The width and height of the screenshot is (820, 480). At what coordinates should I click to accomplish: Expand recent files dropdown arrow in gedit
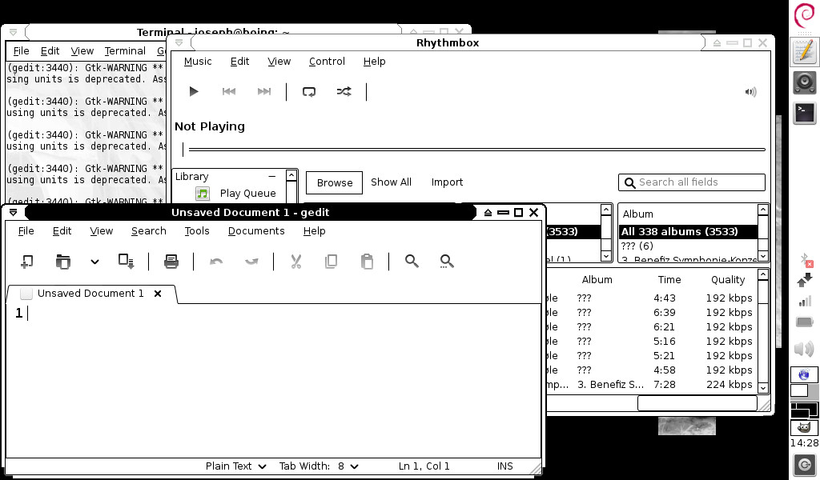pos(94,262)
